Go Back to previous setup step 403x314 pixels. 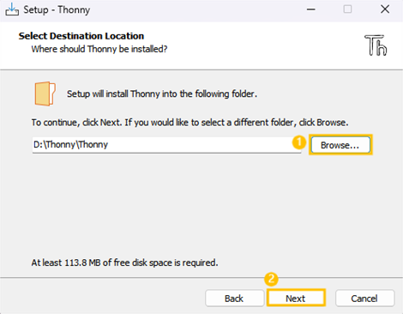(234, 299)
